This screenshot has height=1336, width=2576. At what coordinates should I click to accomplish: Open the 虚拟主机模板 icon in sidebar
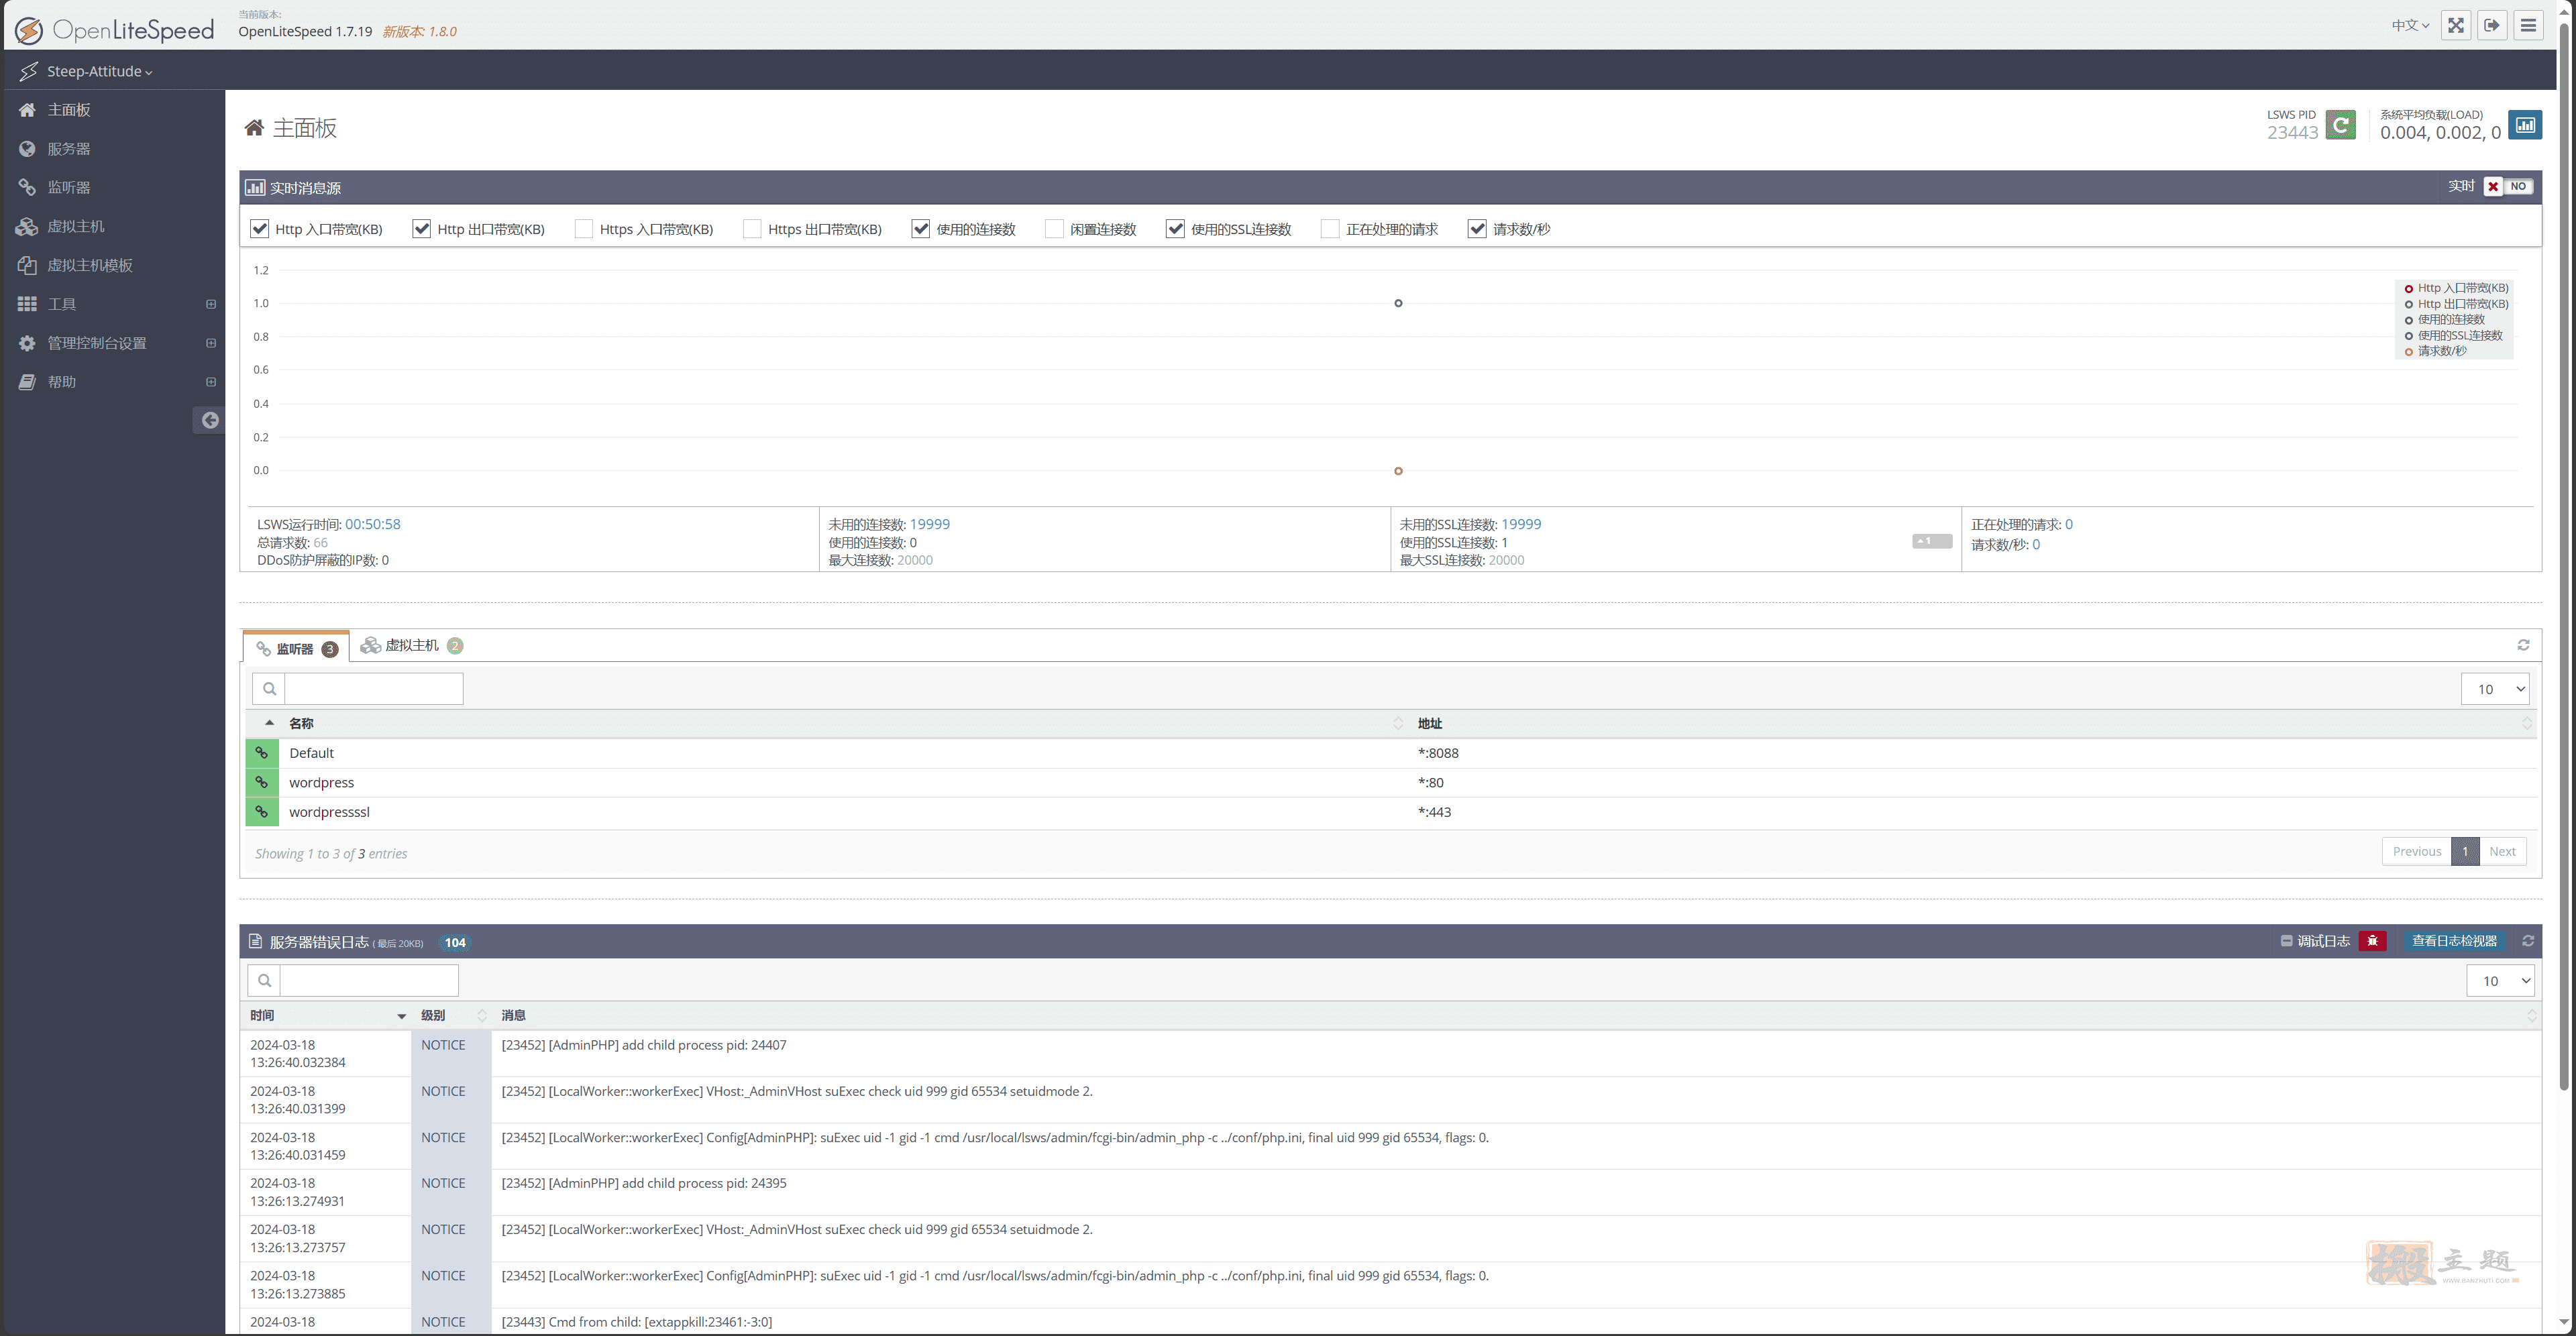click(27, 265)
